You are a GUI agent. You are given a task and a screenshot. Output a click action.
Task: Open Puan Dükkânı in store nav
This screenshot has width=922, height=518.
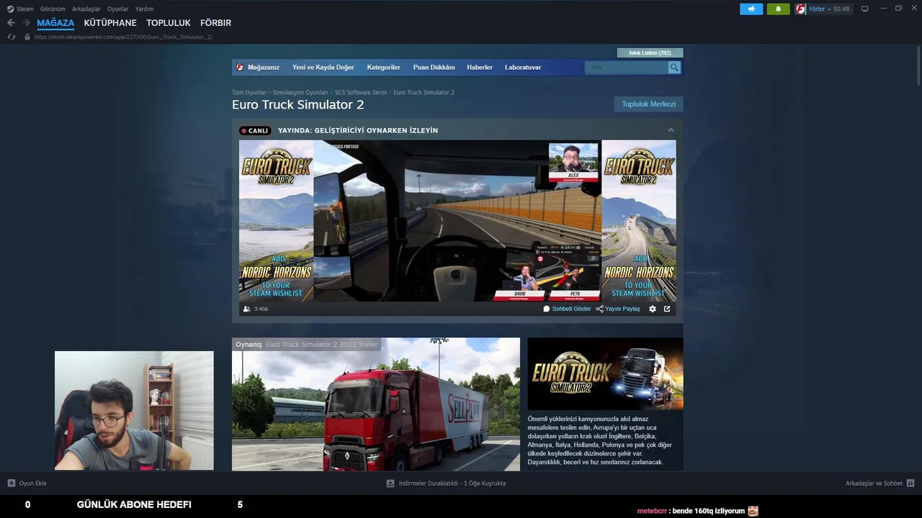tap(434, 67)
